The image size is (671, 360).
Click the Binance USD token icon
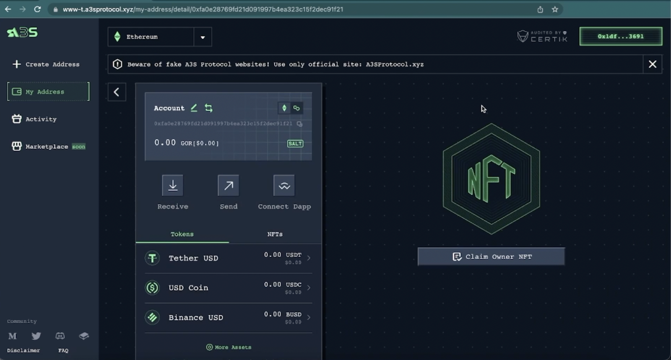click(152, 318)
